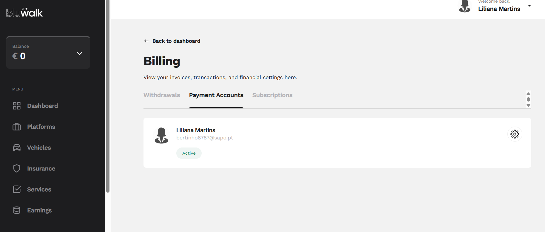
Task: Click the Services checkmark icon
Action: point(17,189)
